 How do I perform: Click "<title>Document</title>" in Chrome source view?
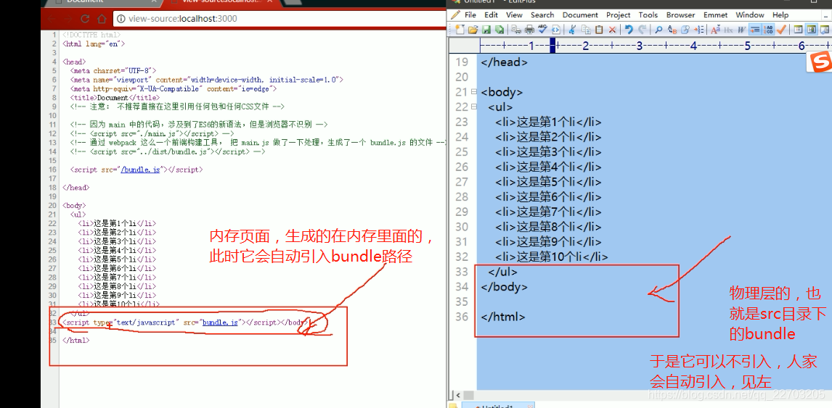click(x=115, y=98)
